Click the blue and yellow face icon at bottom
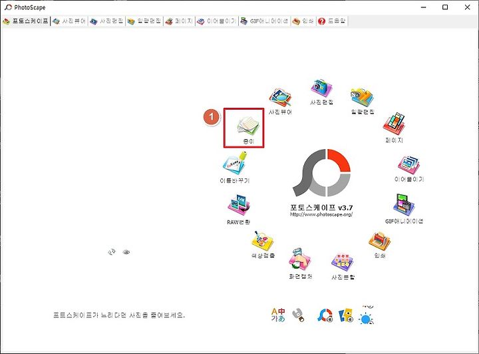This screenshot has width=479, height=354. [x=346, y=315]
